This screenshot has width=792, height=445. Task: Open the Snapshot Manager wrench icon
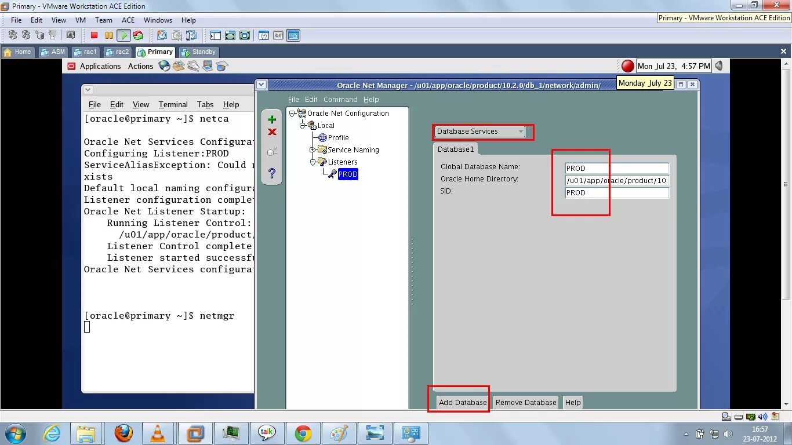pyautogui.click(x=191, y=35)
